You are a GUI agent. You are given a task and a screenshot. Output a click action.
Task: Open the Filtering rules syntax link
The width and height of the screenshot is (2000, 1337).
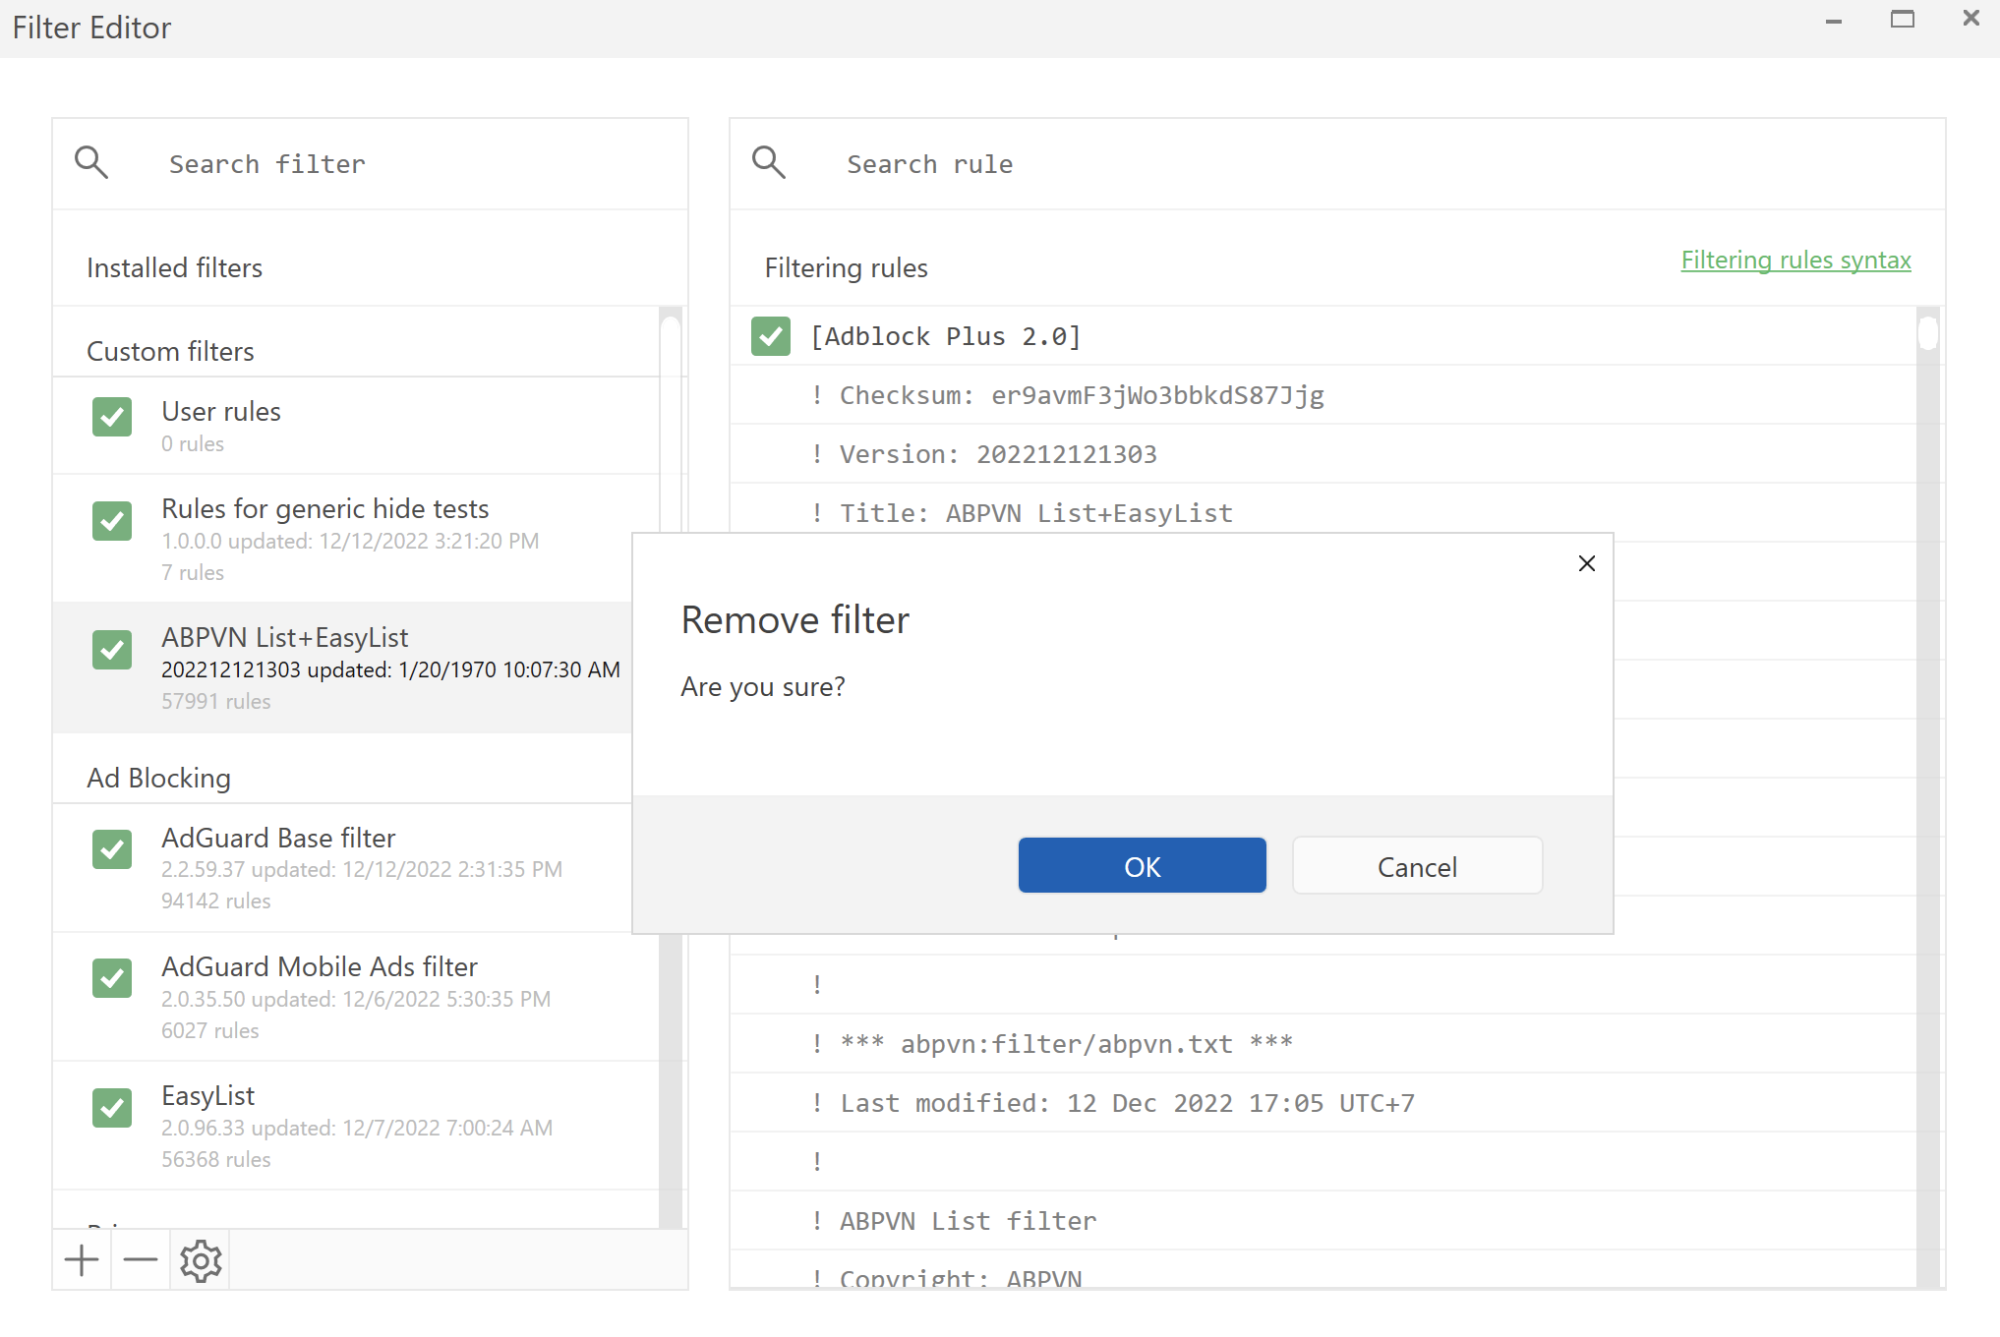(1794, 260)
